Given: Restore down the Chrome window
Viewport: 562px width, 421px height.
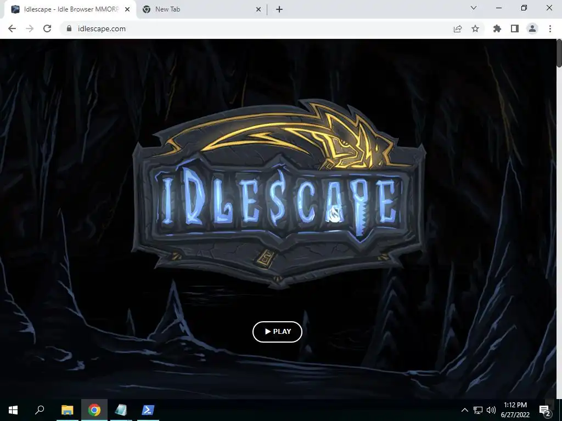Looking at the screenshot, I should pos(524,8).
